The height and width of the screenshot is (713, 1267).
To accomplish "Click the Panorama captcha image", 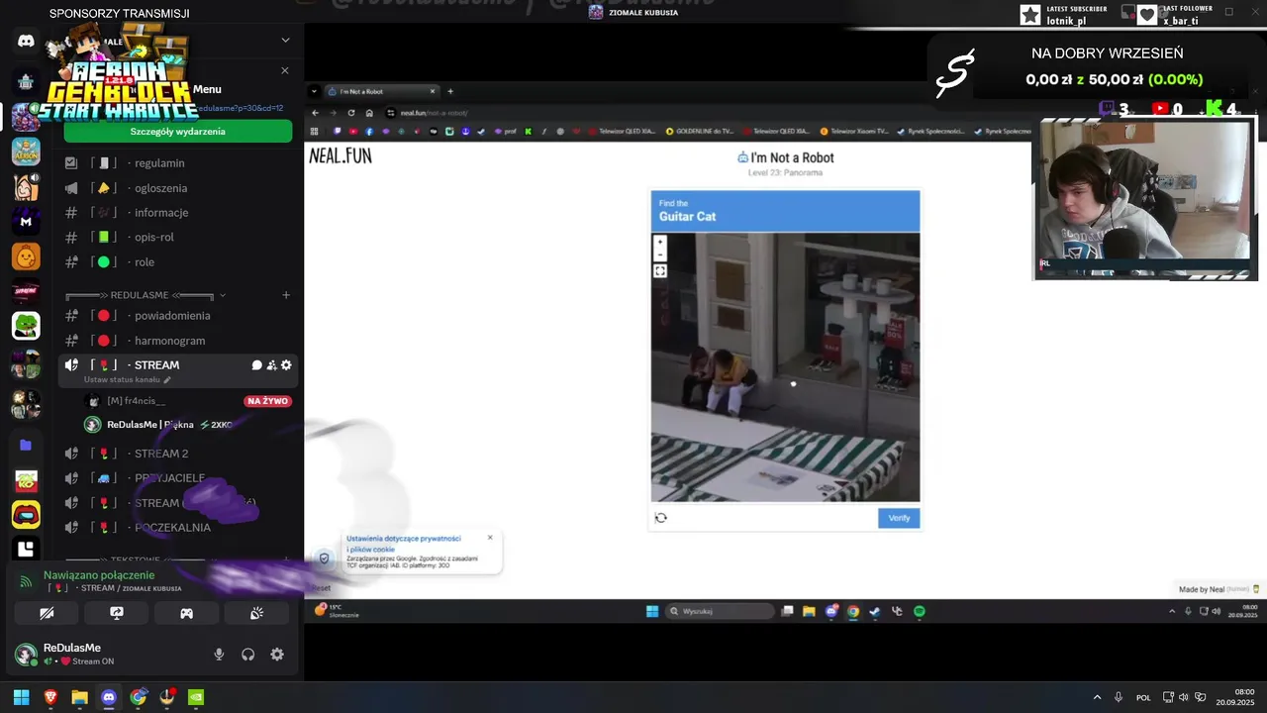I will coord(785,367).
